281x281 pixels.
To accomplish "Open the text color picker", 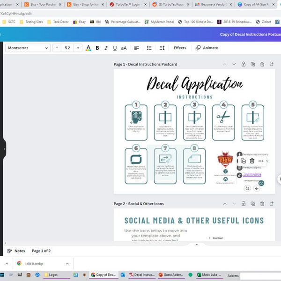I will pyautogui.click(x=88, y=48).
